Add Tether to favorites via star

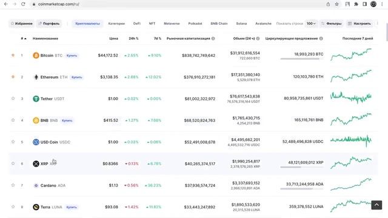point(13,98)
